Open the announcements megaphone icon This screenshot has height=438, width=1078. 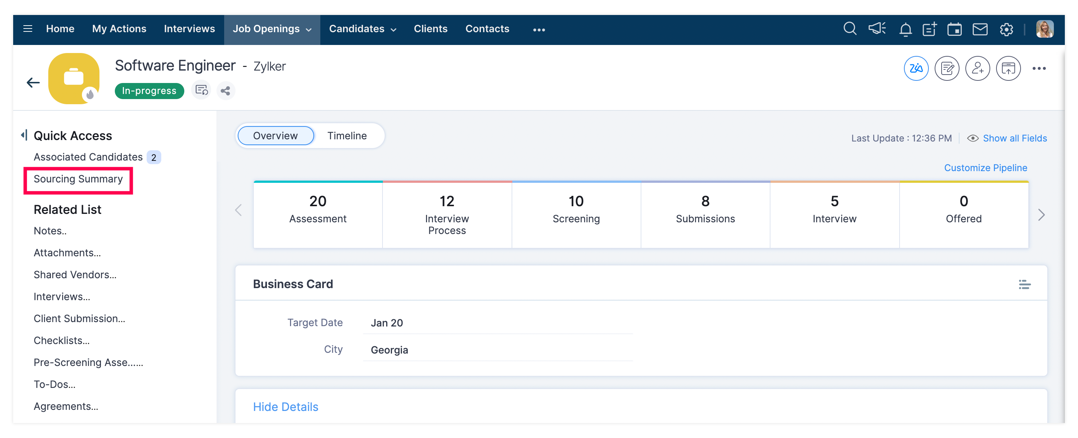[877, 29]
